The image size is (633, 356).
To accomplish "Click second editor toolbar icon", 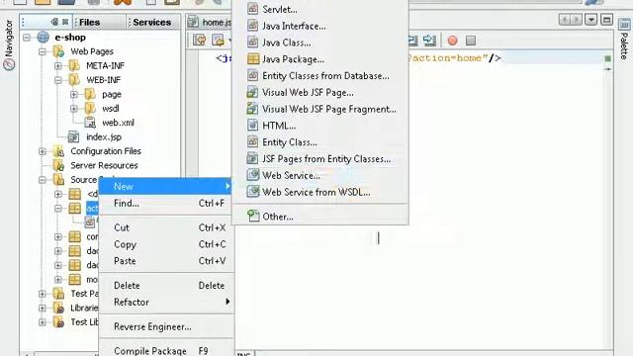I will point(218,40).
